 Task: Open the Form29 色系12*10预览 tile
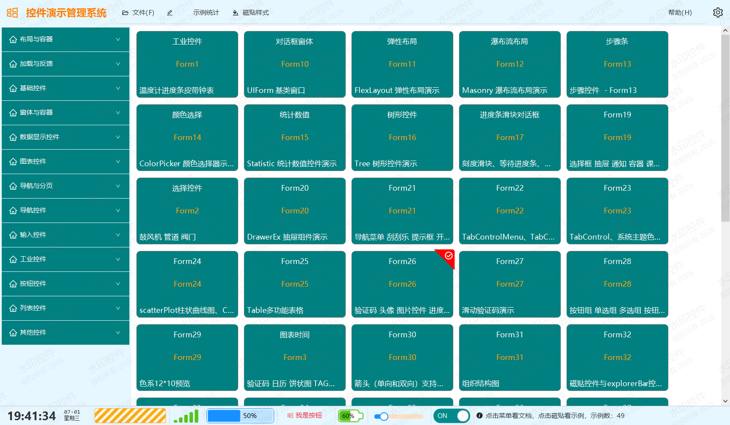187,357
